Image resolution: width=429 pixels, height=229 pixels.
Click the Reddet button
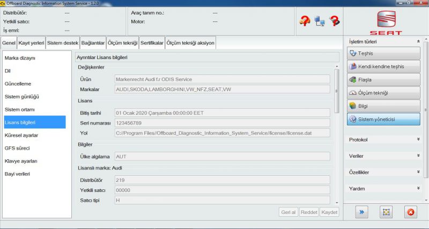point(309,212)
